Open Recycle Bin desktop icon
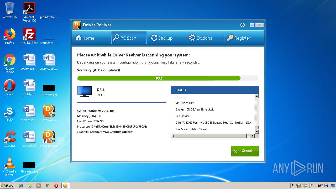 9,11
